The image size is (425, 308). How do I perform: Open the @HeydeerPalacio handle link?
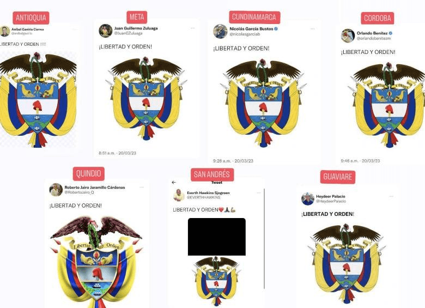click(331, 201)
